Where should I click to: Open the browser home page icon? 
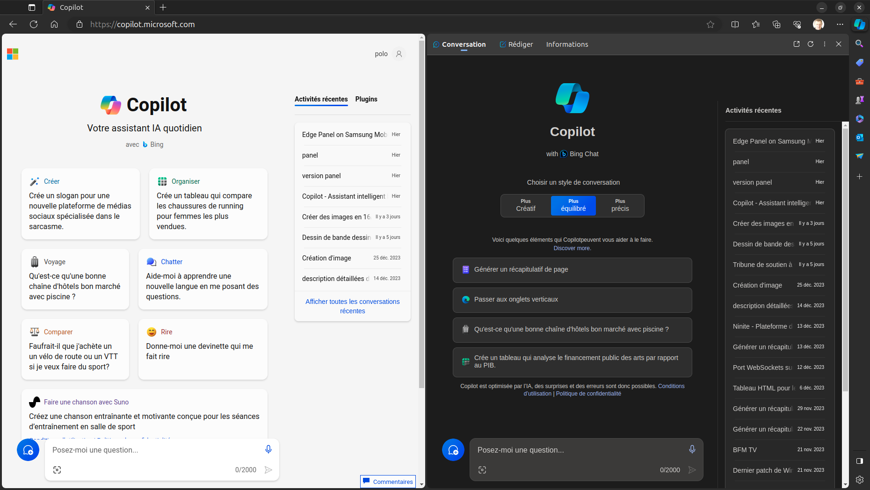click(x=54, y=24)
